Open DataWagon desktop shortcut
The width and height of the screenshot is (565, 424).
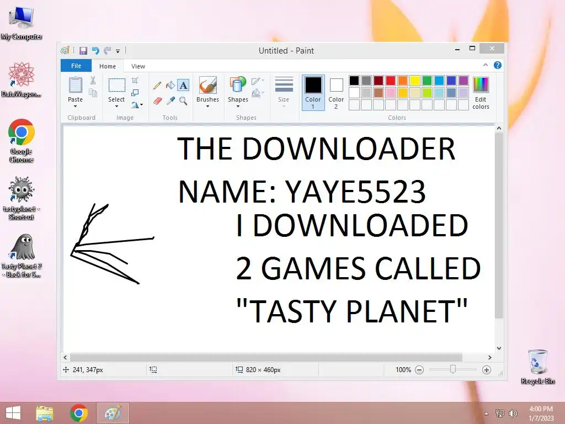(22, 79)
